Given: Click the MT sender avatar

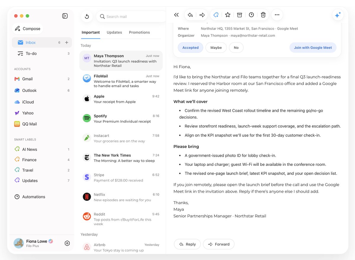Looking at the screenshot, I should pyautogui.click(x=87, y=58).
